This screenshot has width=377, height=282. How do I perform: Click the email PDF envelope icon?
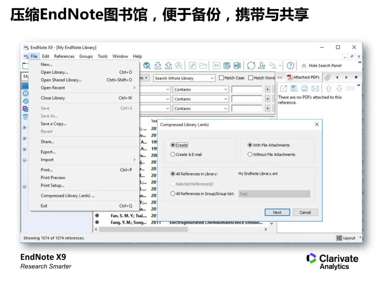pos(315,88)
